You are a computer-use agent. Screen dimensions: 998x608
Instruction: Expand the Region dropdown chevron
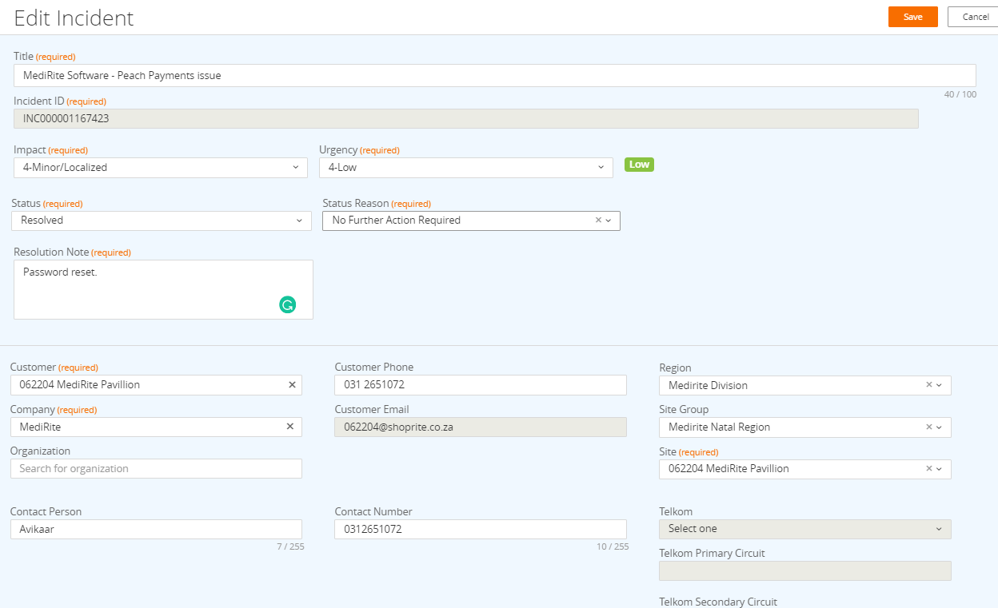point(939,385)
